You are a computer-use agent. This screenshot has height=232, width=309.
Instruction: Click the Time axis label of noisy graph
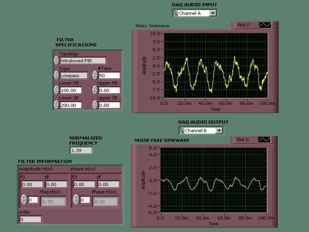[x=215, y=109]
